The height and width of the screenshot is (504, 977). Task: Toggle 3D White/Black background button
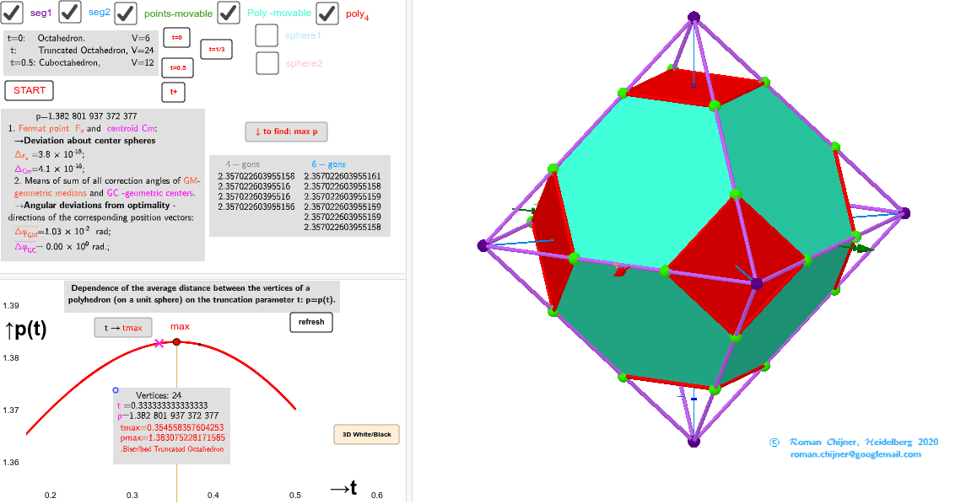366,435
